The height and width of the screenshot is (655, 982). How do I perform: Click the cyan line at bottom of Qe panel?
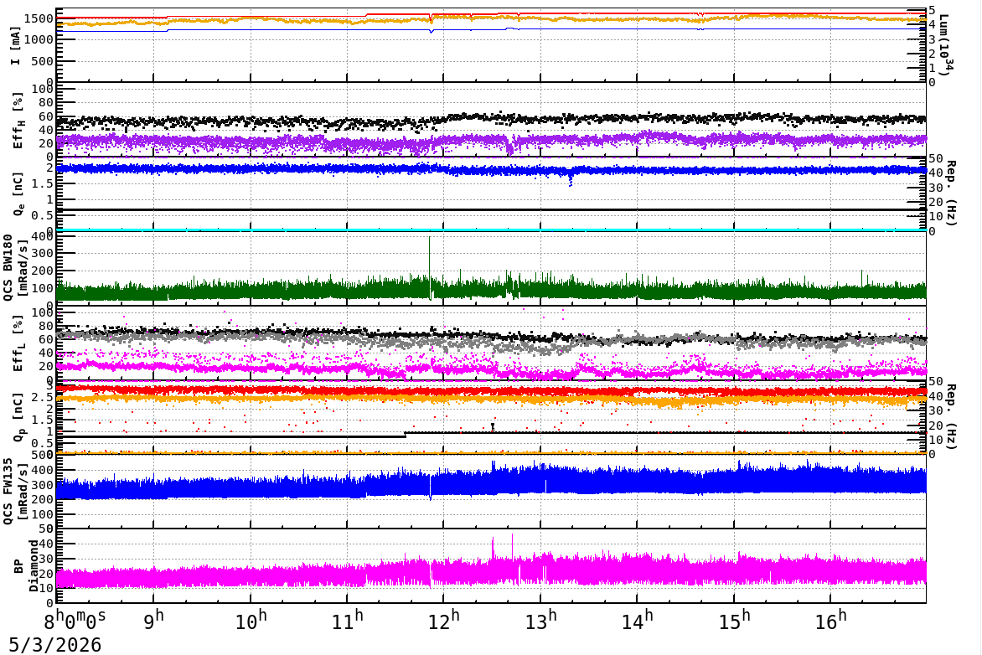[x=491, y=230]
